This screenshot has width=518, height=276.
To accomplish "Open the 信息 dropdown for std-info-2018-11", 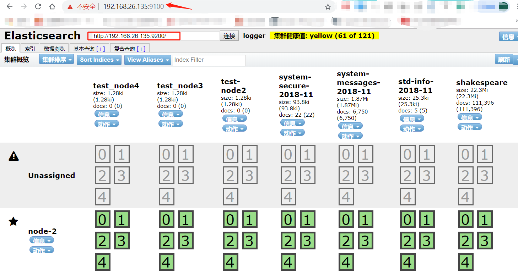I will tap(412, 118).
